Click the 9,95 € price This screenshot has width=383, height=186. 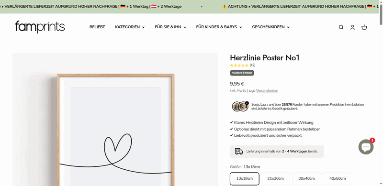237,84
